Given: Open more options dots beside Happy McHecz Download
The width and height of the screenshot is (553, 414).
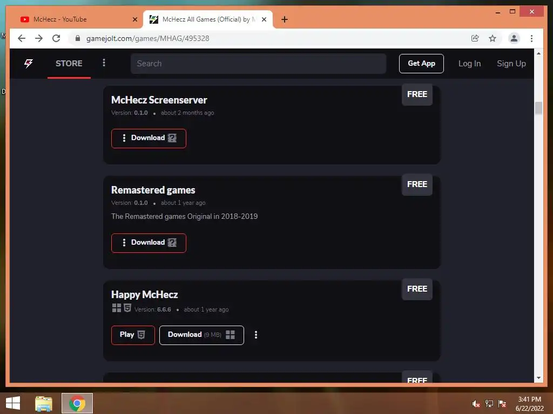Looking at the screenshot, I should tap(256, 335).
